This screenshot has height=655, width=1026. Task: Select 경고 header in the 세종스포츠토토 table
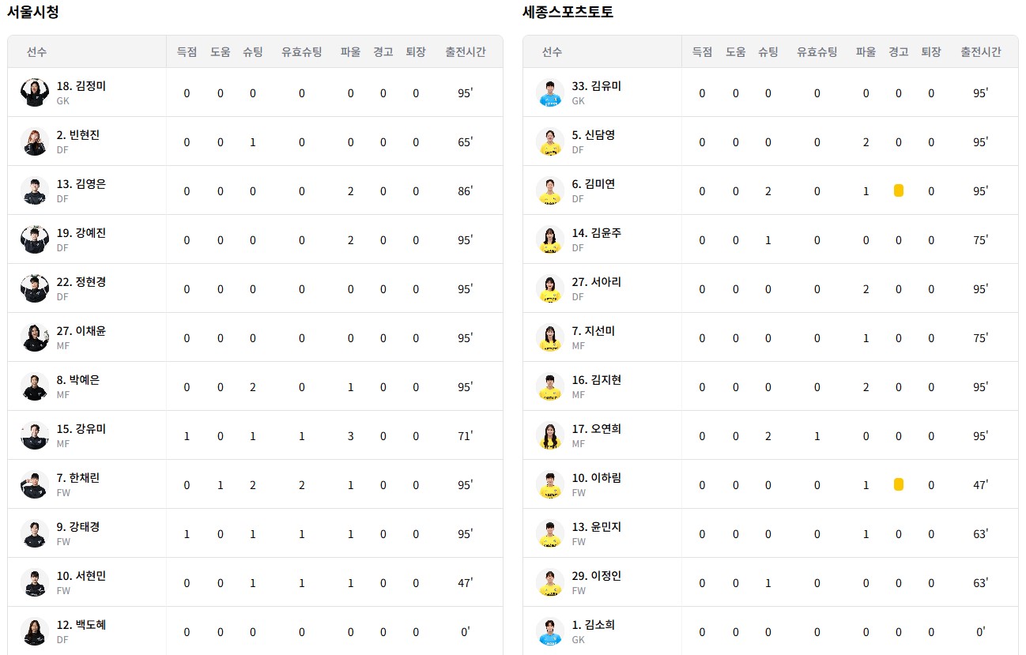(899, 52)
